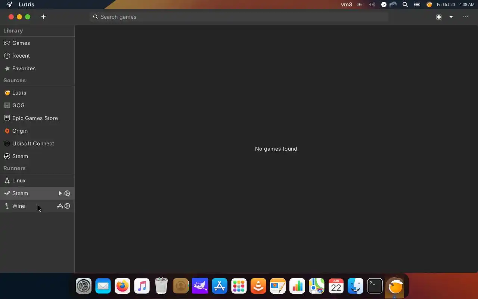This screenshot has height=299, width=478.
Task: Click the checkmark status tray icon
Action: (384, 4)
